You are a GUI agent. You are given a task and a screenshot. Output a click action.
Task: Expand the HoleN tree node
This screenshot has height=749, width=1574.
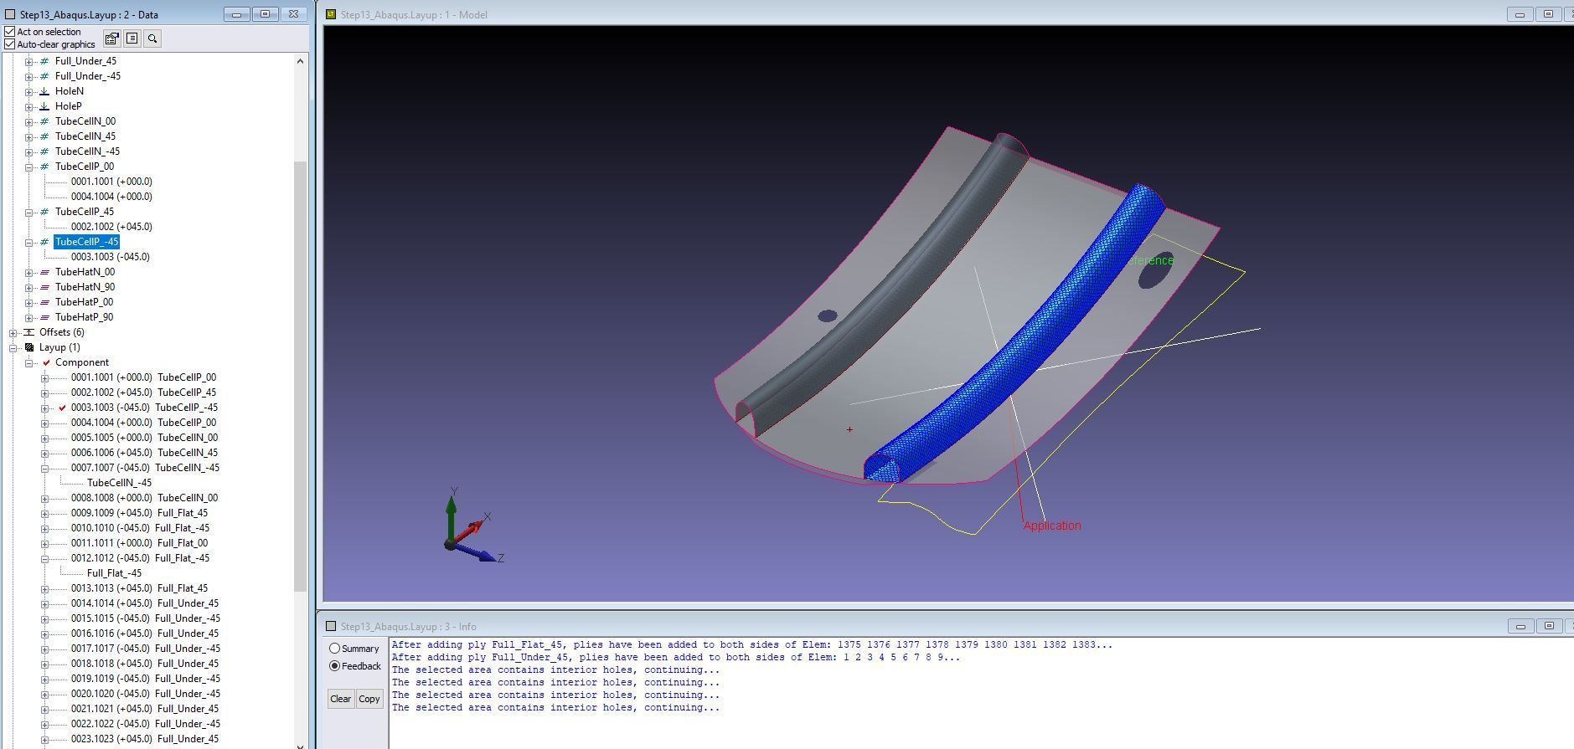pos(28,91)
